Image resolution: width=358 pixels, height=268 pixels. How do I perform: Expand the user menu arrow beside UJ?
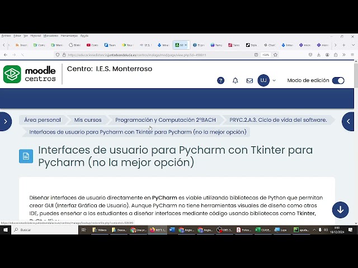pyautogui.click(x=274, y=80)
